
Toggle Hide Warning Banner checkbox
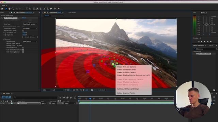23,52
